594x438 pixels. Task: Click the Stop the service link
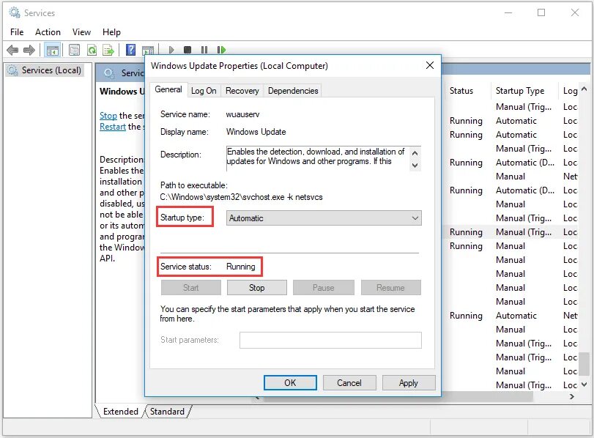click(x=108, y=116)
